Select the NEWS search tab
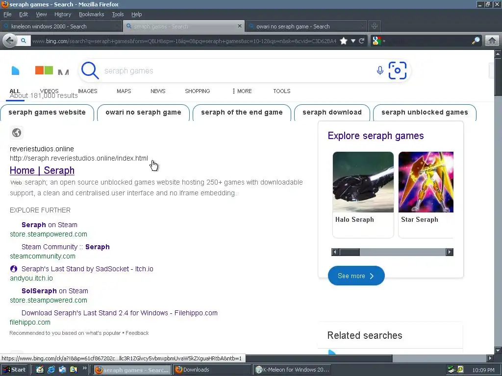 pyautogui.click(x=158, y=91)
